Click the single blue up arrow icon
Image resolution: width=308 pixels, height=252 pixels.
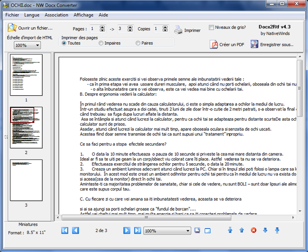[x=242, y=230]
